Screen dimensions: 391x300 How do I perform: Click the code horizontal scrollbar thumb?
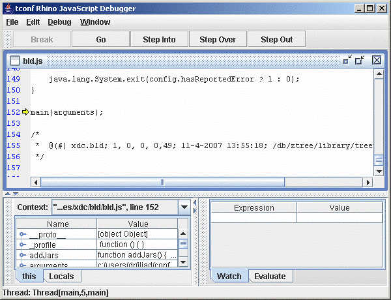pos(162,182)
